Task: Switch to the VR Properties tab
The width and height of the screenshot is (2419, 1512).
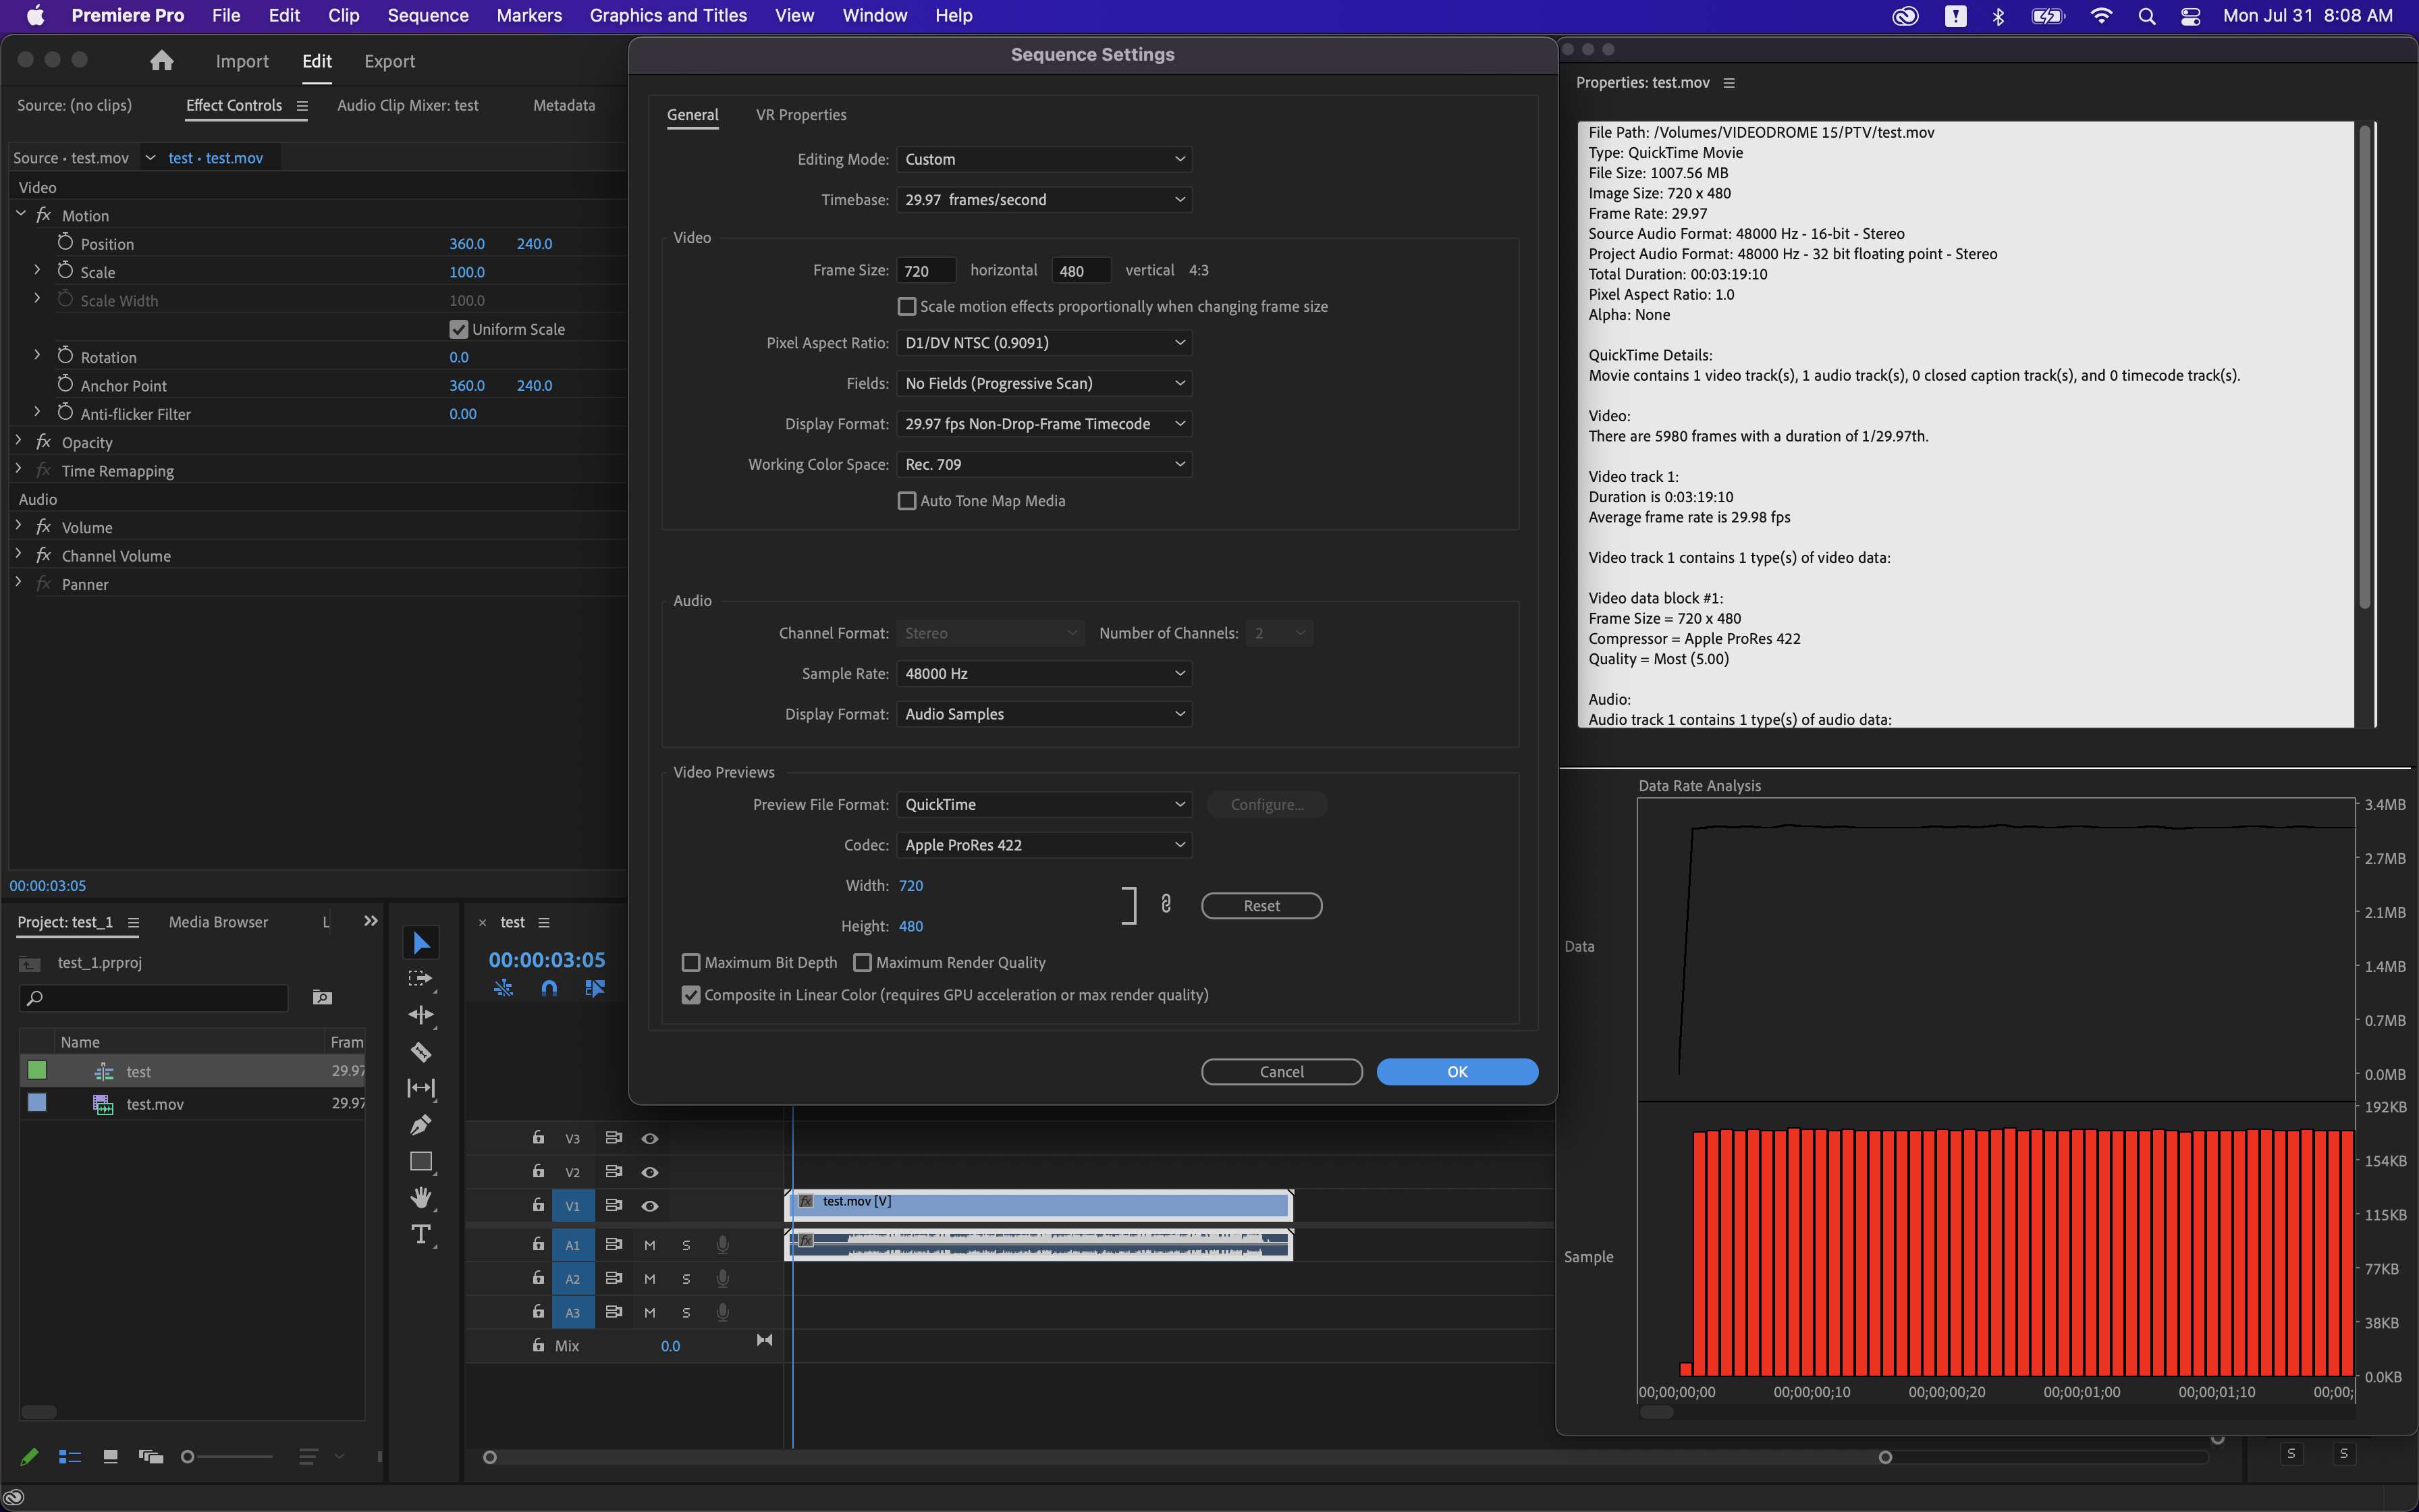Action: pyautogui.click(x=800, y=114)
